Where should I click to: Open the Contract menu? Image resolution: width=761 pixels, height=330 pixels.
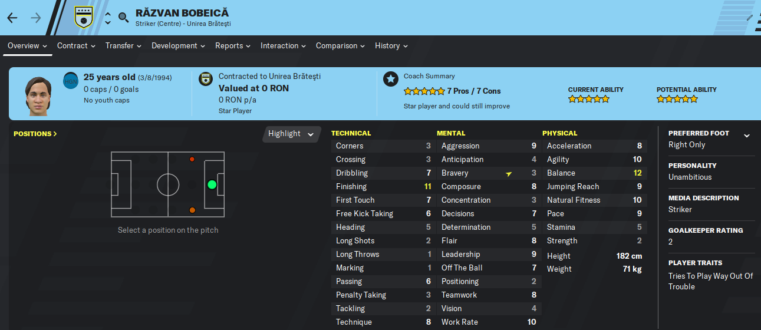[x=77, y=45]
